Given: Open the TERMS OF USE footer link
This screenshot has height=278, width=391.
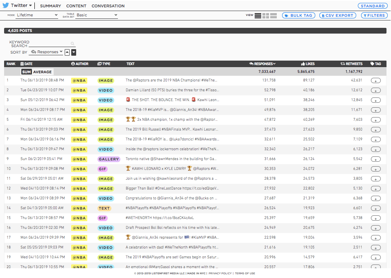Looking at the screenshot, I should click(x=245, y=273).
